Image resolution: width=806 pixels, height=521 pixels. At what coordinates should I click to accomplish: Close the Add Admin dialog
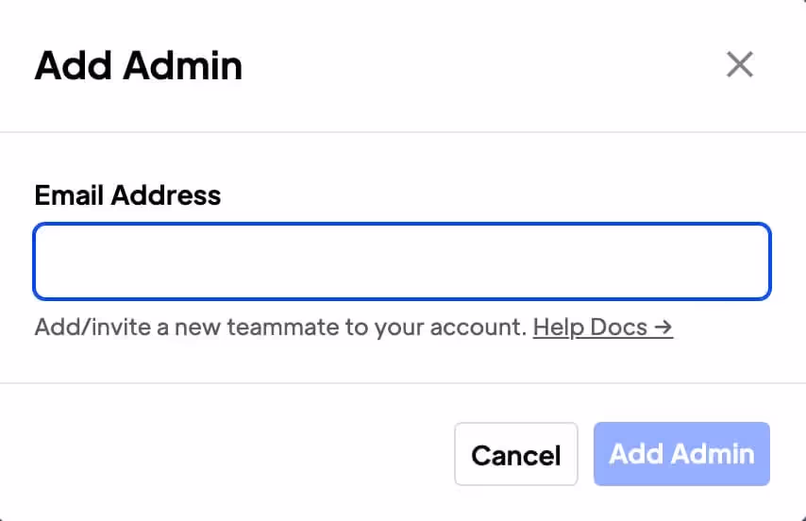pos(739,65)
